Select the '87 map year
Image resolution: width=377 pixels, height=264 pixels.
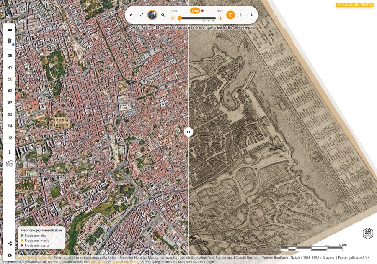(x=10, y=103)
